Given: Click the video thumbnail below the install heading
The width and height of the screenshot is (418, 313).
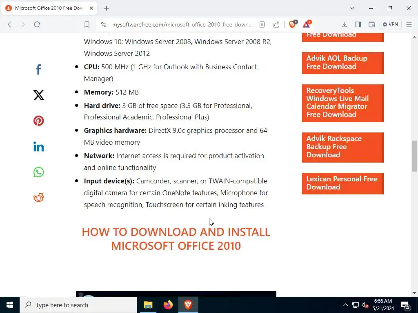Looking at the screenshot, I should point(176,293).
